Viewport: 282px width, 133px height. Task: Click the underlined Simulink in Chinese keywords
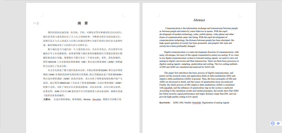(x=97, y=99)
